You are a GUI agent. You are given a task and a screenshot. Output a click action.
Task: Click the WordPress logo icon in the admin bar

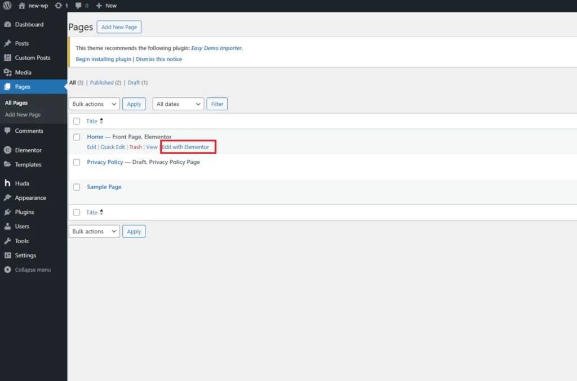(x=7, y=6)
